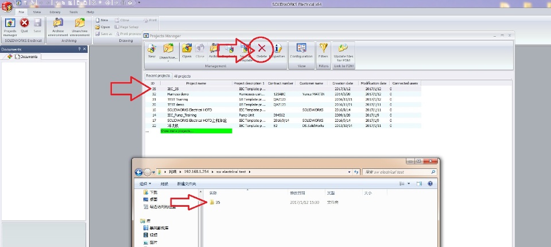Open the Library ribbon tab
Viewport: 551px width, 247px height.
[x=55, y=12]
